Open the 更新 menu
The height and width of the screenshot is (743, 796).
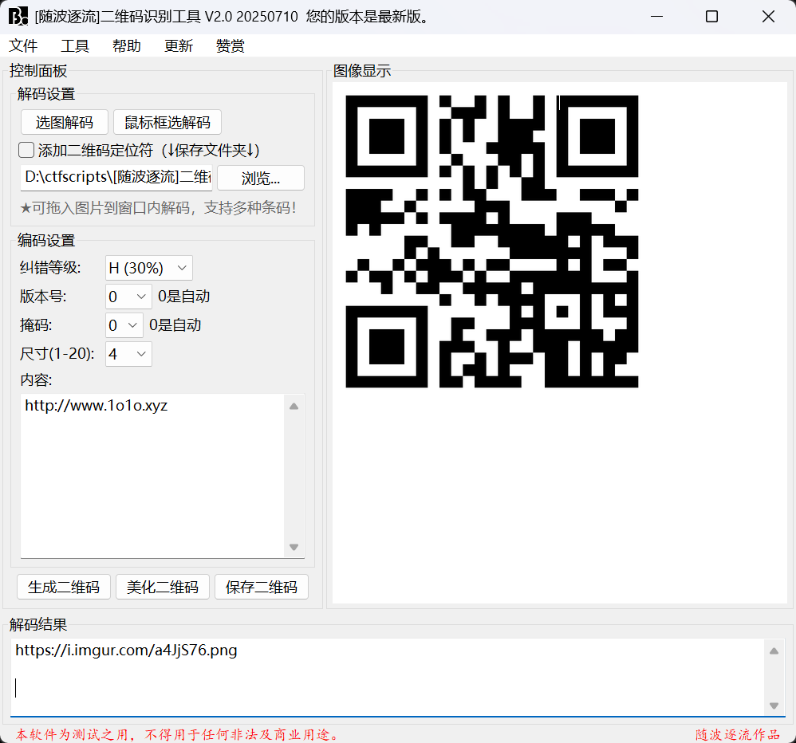tap(179, 46)
